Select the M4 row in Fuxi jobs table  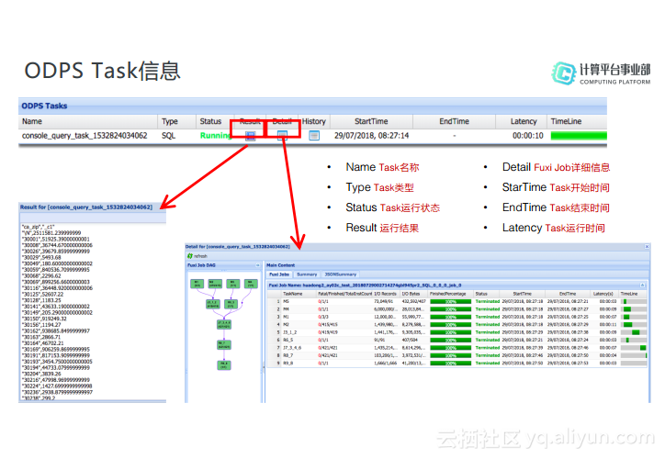point(456,309)
